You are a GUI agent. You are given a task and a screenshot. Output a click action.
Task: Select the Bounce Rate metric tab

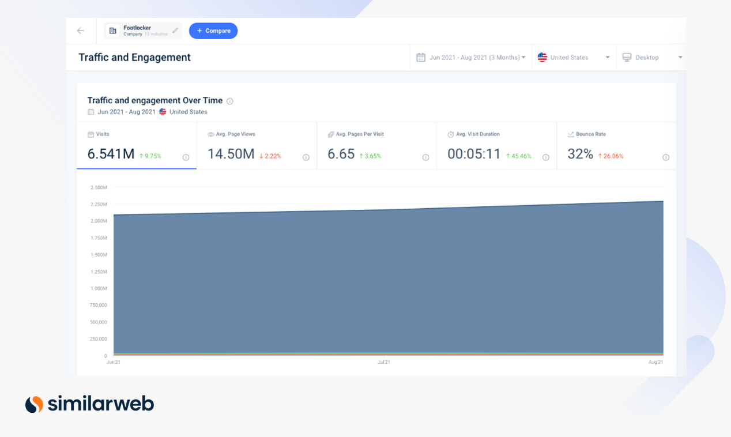click(616, 145)
